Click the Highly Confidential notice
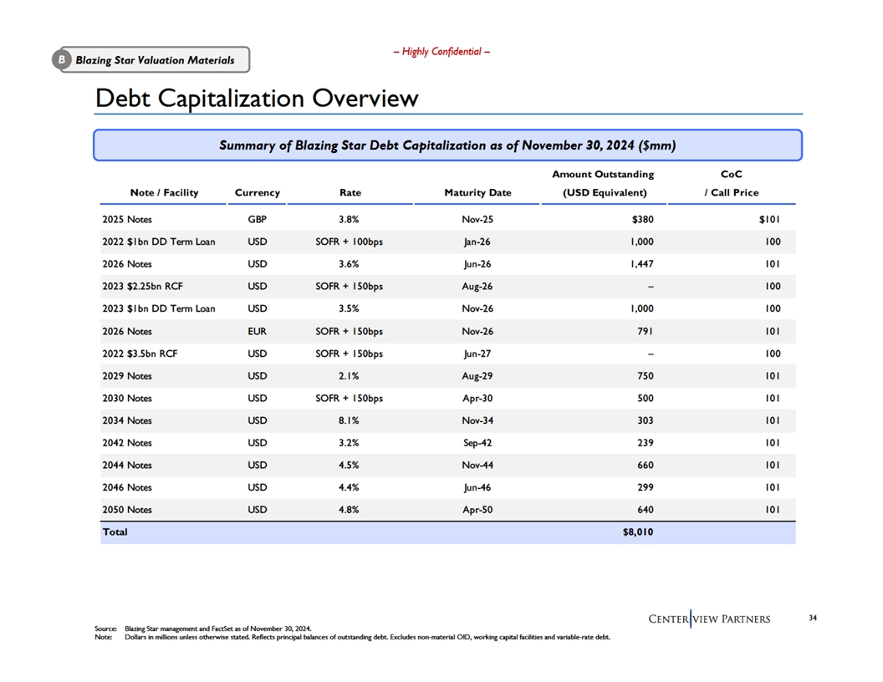883x682 pixels. point(441,52)
